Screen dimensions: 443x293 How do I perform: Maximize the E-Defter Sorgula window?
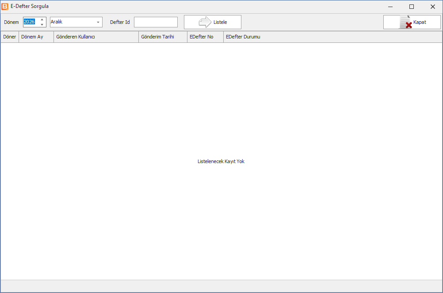coord(412,7)
